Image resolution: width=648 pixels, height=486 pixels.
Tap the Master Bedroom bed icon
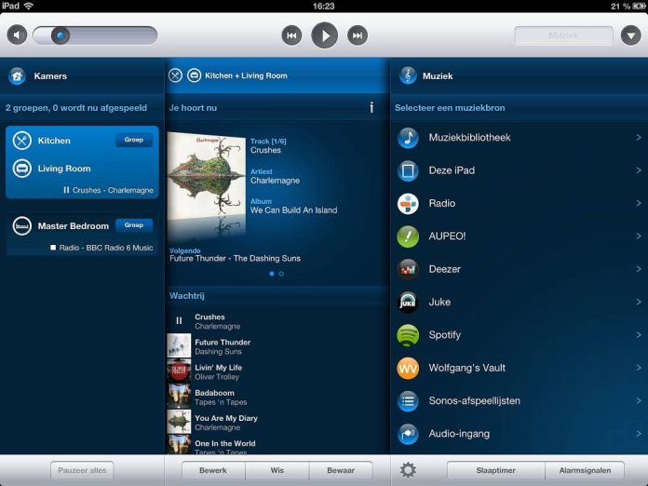click(22, 226)
